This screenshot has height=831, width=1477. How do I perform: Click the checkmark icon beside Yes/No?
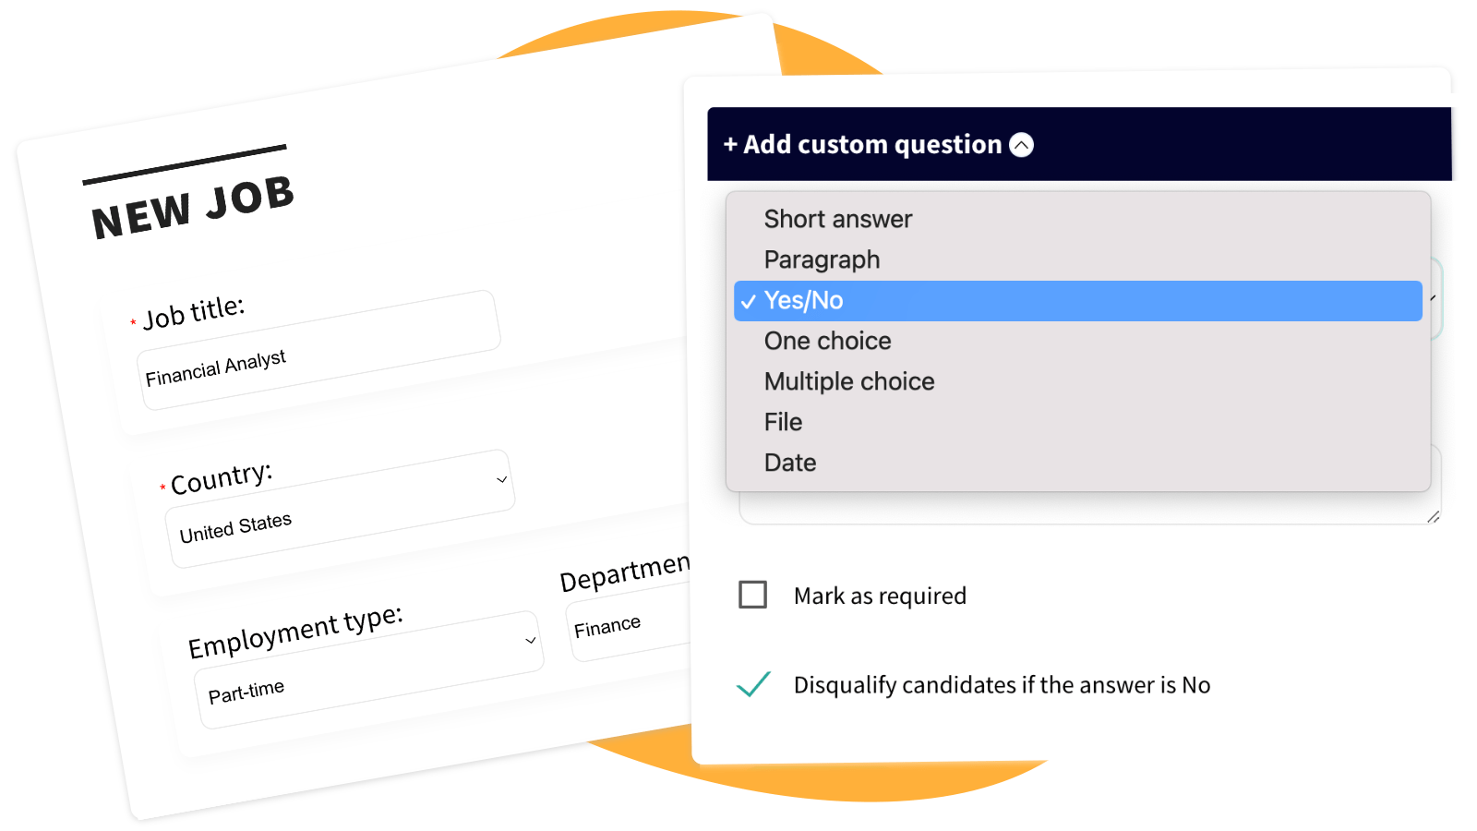(749, 301)
